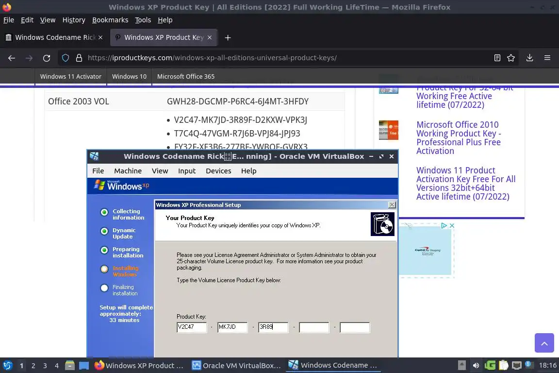559x373 pixels.
Task: Open the Windows 11 Activator site menu
Action: [x=70, y=76]
